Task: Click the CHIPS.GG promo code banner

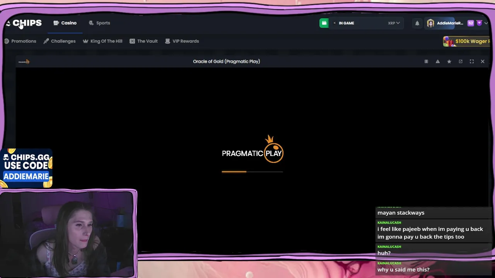Action: (x=26, y=168)
